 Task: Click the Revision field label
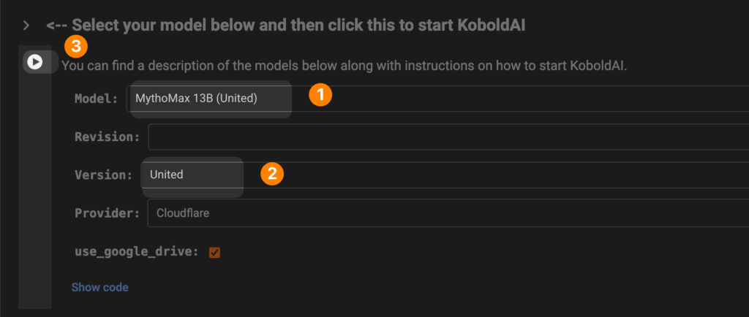107,137
